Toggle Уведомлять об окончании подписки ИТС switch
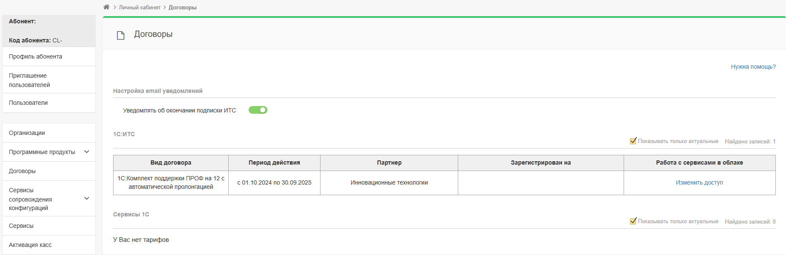The width and height of the screenshot is (786, 255). 258,110
